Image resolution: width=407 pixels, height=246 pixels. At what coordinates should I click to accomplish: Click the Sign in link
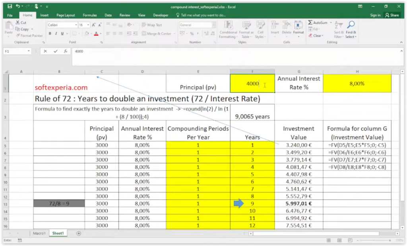tap(375, 16)
